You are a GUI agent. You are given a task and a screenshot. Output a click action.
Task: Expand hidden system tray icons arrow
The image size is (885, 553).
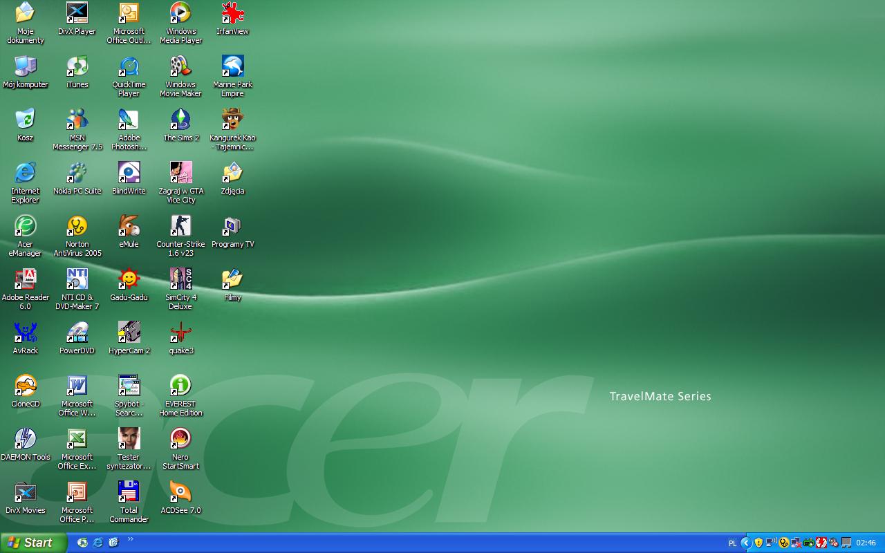[746, 543]
